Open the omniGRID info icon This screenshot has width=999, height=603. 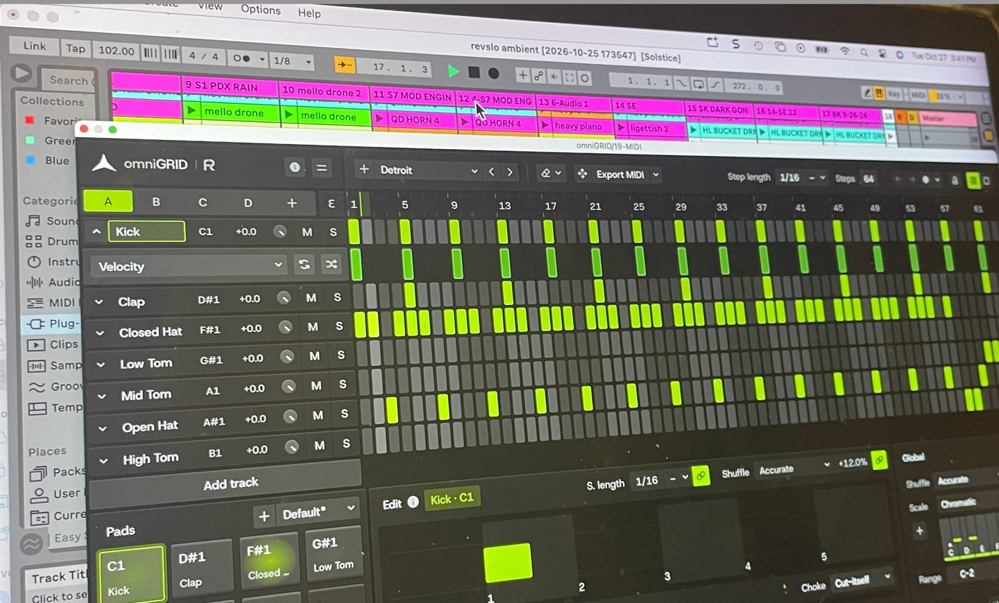pos(295,167)
